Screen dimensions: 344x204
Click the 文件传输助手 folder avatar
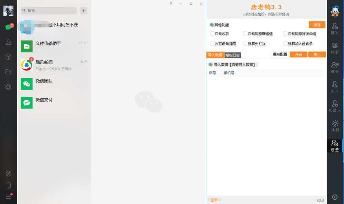[x=27, y=46]
